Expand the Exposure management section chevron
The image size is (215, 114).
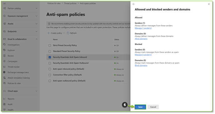[x=36, y=16]
